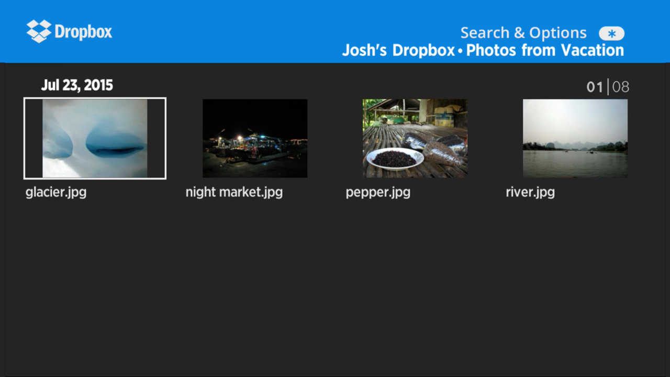Image resolution: width=670 pixels, height=377 pixels.
Task: Click the Dropbox open-box logo icon
Action: click(x=39, y=31)
